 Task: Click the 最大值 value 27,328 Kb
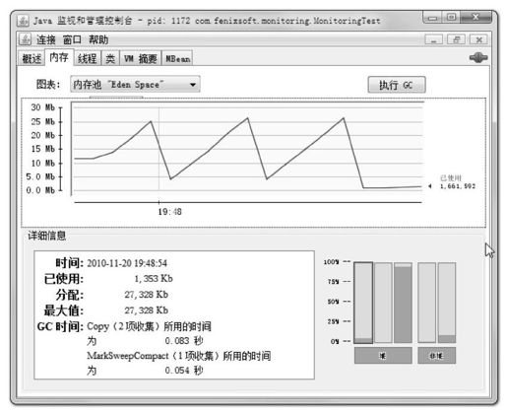[x=147, y=310]
